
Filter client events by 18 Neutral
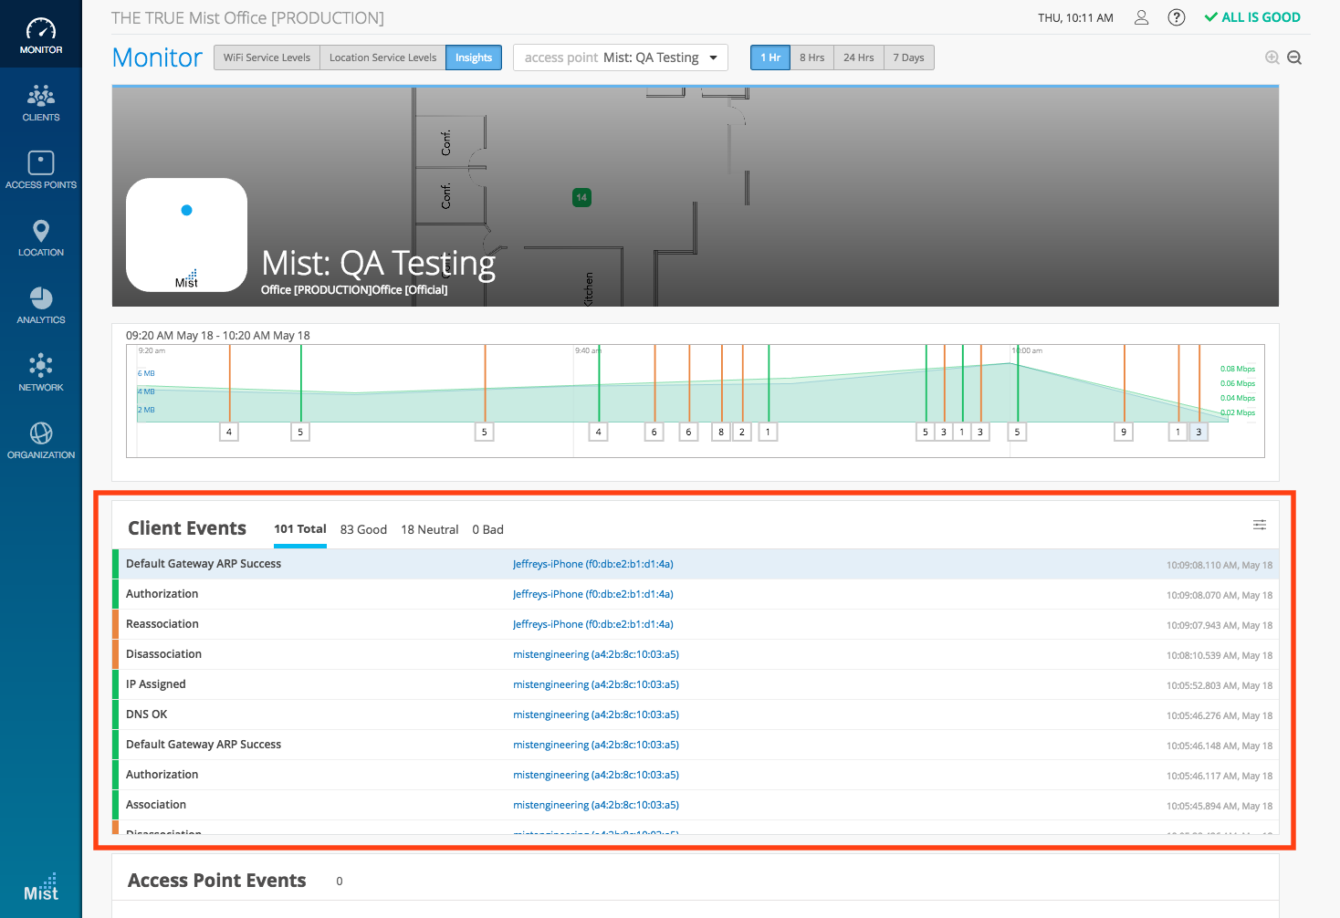click(x=429, y=530)
